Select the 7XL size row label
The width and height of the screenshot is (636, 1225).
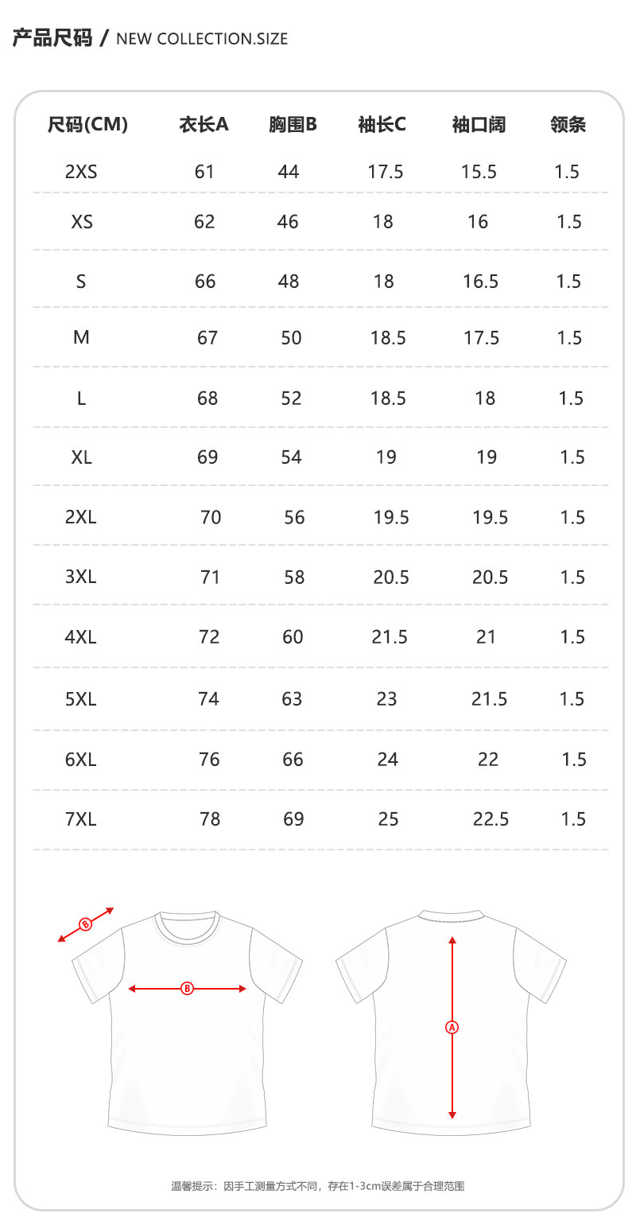81,819
